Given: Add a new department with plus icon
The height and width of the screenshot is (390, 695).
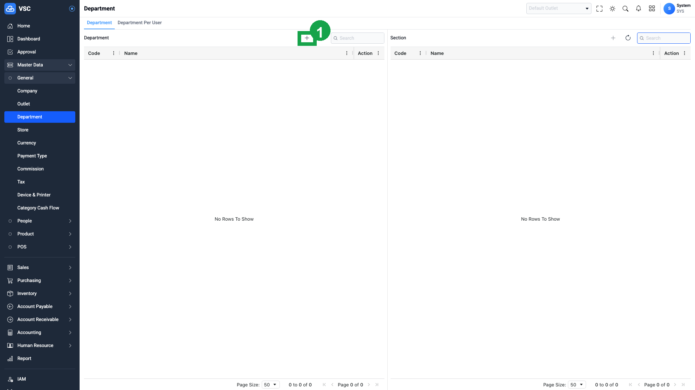Looking at the screenshot, I should 307,38.
